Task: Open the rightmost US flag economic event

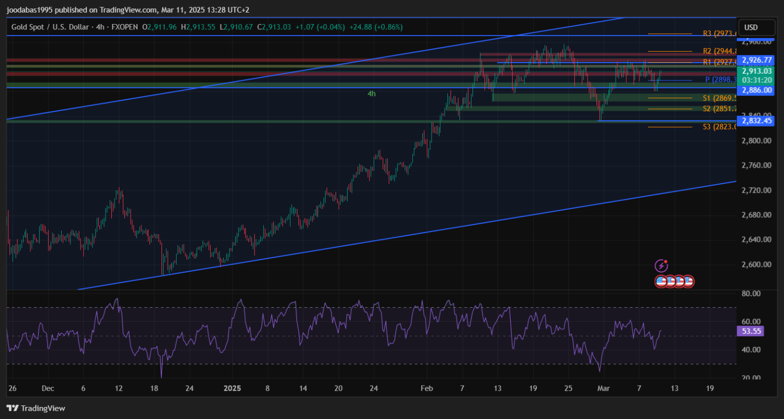Action: pos(688,281)
